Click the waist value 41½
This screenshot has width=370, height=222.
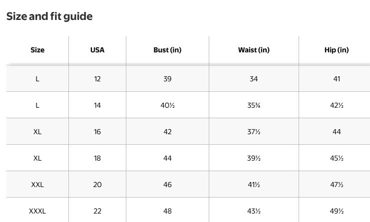254,185
